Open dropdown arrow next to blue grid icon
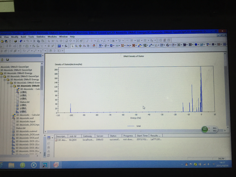The height and width of the screenshot is (177, 236). point(63,46)
